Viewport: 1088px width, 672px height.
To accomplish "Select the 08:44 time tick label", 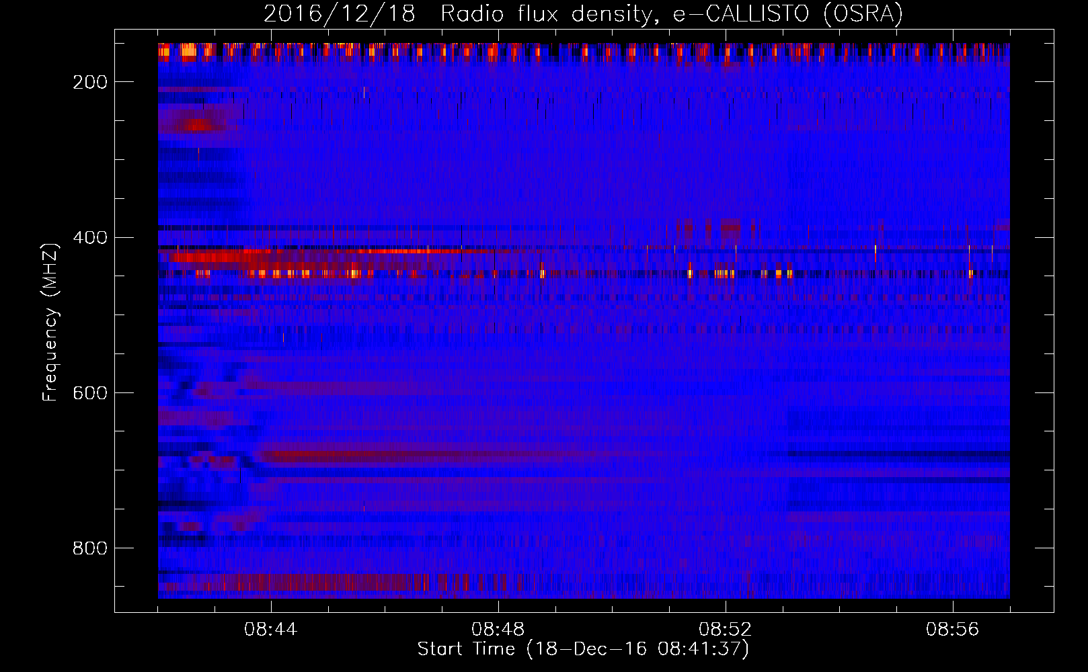I will (271, 630).
